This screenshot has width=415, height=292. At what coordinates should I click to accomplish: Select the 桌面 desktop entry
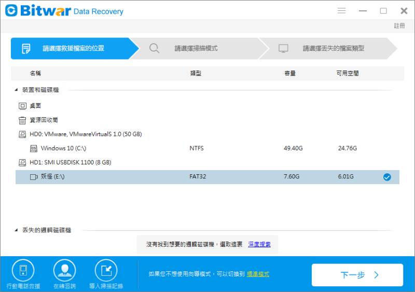35,106
